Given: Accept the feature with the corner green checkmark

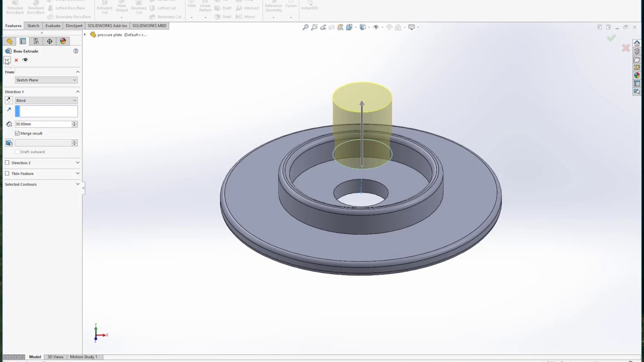Looking at the screenshot, I should point(611,38).
